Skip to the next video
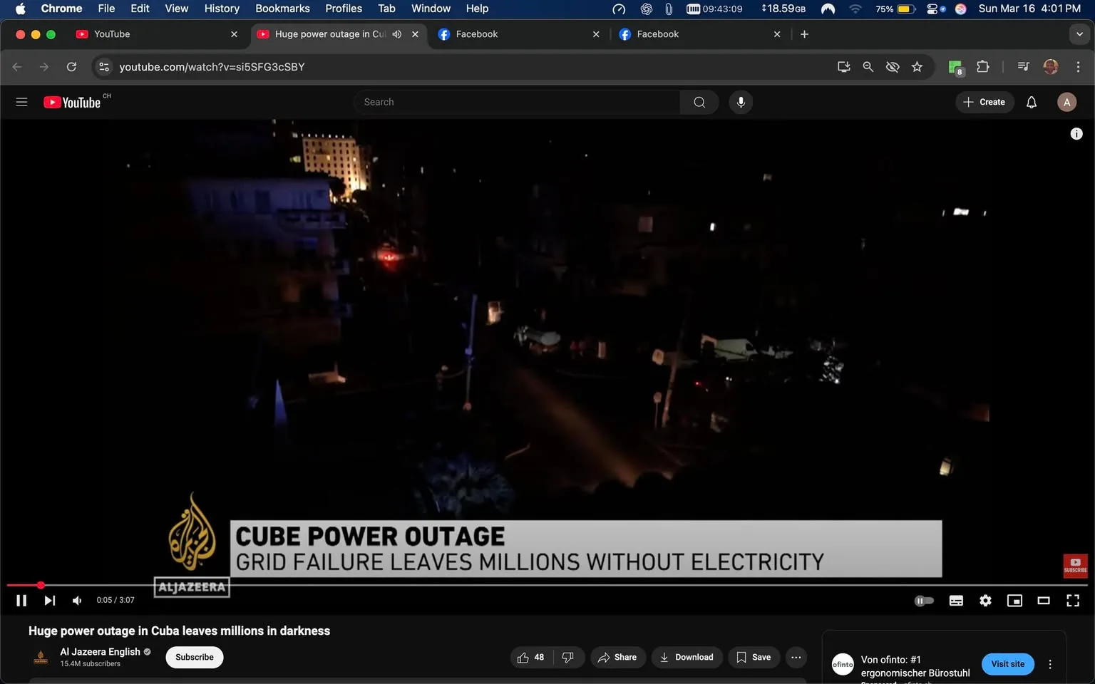Image resolution: width=1095 pixels, height=684 pixels. coord(49,600)
